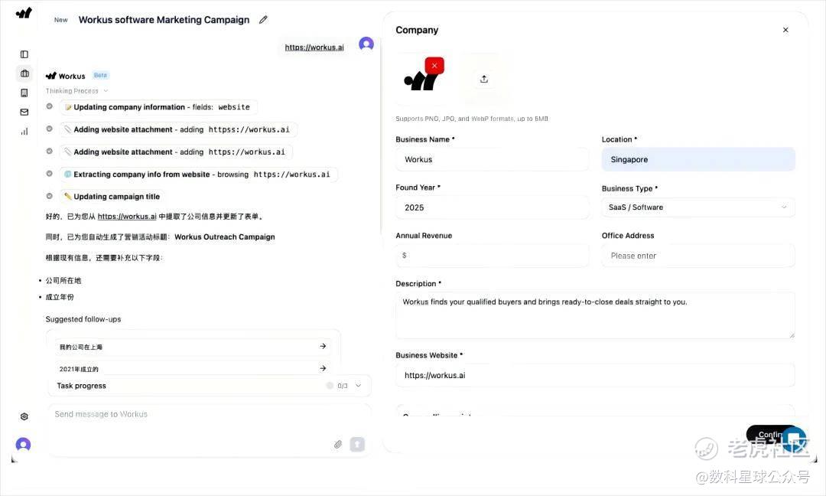826x496 pixels.
Task: Click the New label by title
Action: 61,20
